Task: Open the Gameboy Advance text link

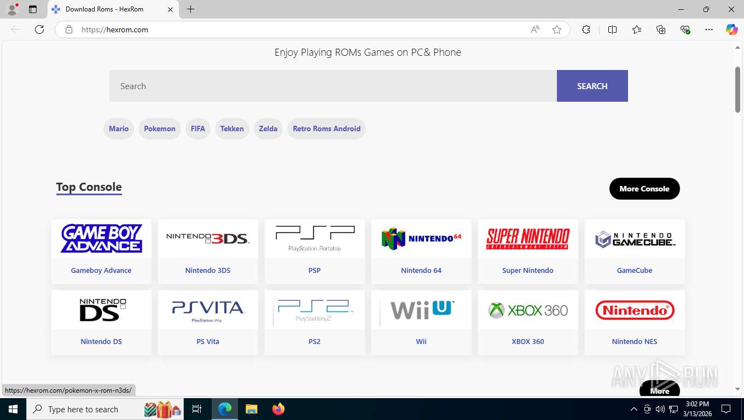Action: (101, 270)
